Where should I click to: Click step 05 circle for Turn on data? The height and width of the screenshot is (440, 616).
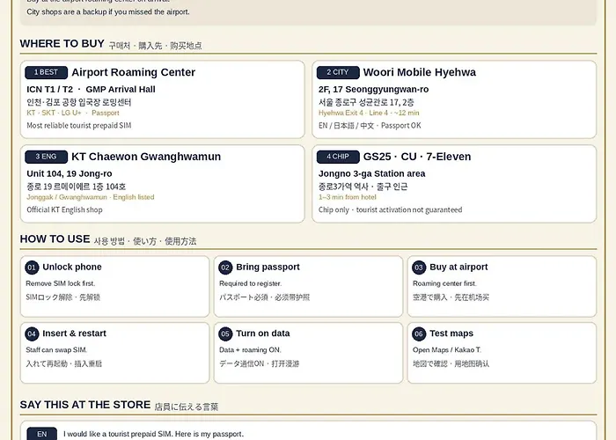225,334
